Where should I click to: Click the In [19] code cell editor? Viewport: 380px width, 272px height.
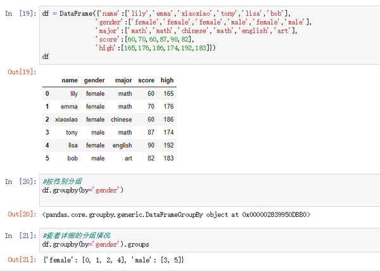point(210,35)
